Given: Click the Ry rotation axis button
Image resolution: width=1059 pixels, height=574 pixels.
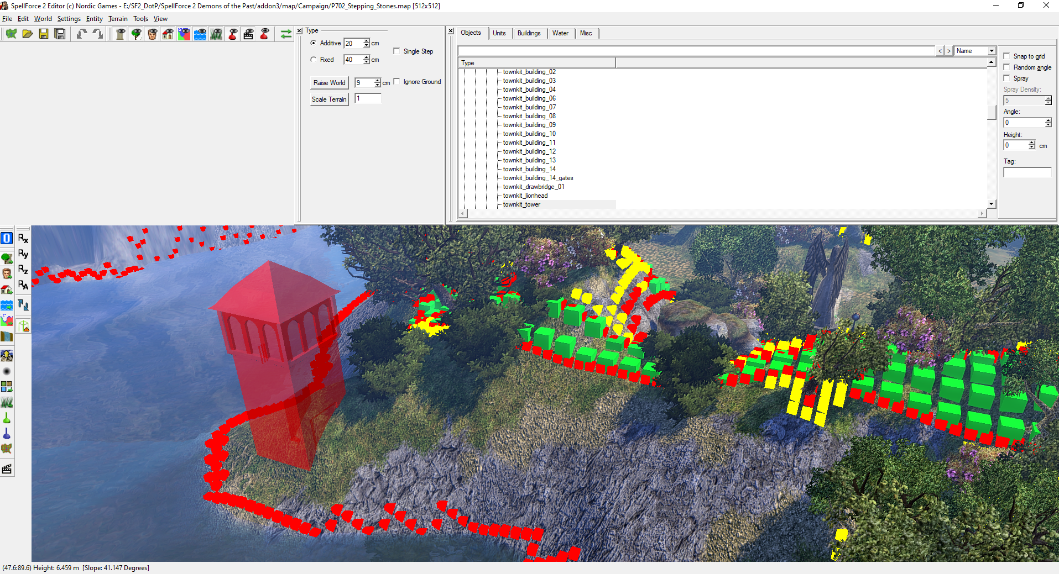Looking at the screenshot, I should click(x=23, y=254).
